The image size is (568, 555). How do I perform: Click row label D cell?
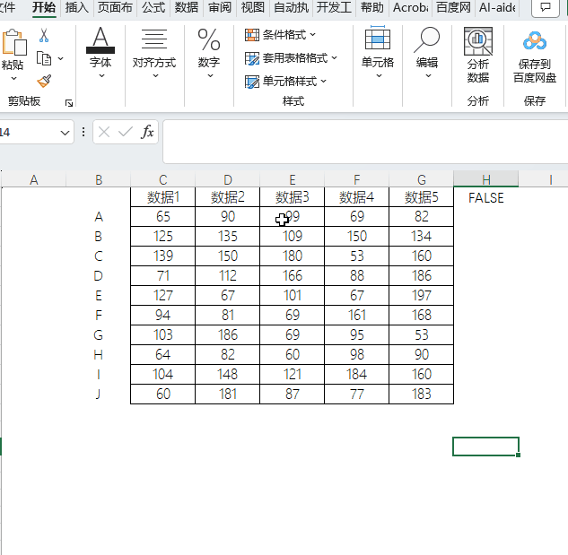click(x=98, y=276)
